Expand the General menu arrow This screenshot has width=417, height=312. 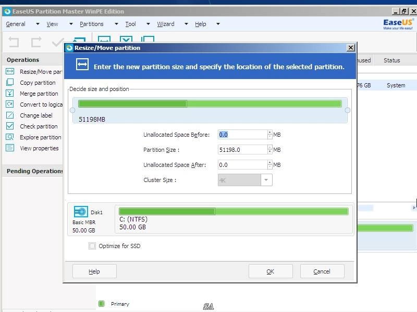(38, 24)
